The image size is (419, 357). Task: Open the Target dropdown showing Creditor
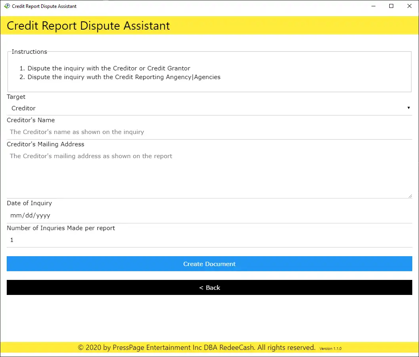point(209,108)
